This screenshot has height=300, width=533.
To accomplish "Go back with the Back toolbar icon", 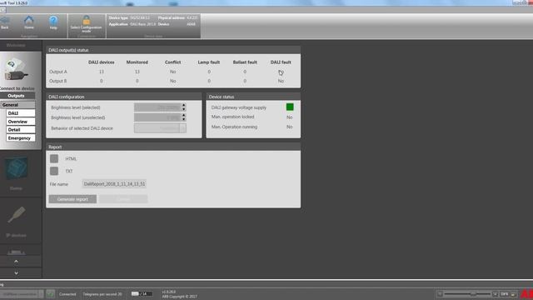I will 4,20.
